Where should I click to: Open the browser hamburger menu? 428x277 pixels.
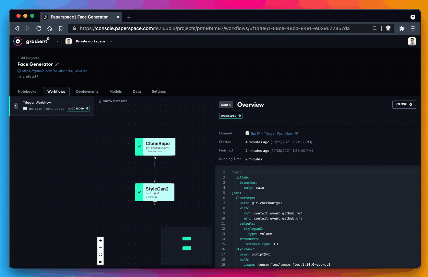coord(413,28)
